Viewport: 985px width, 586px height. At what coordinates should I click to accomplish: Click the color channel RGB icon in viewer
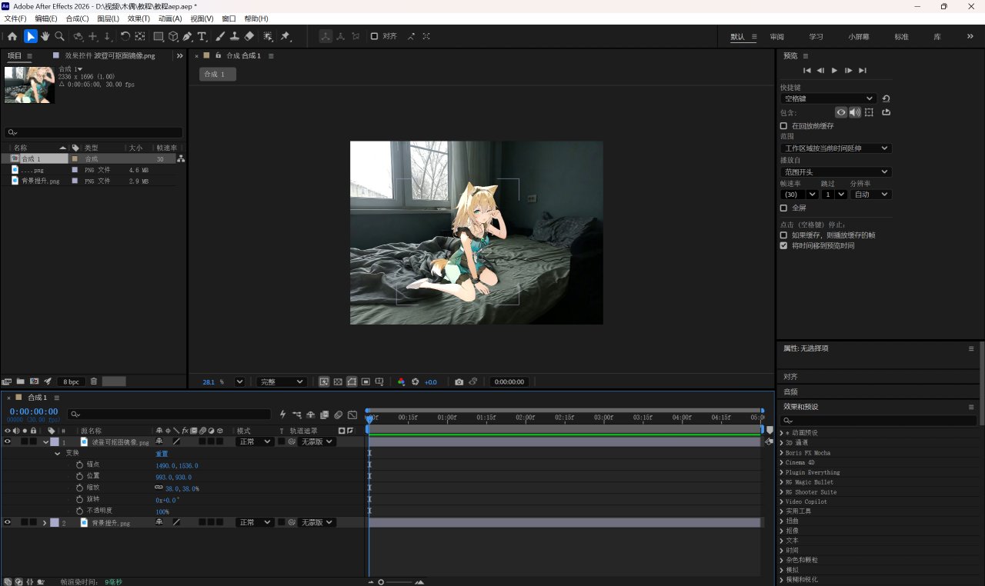(x=401, y=381)
